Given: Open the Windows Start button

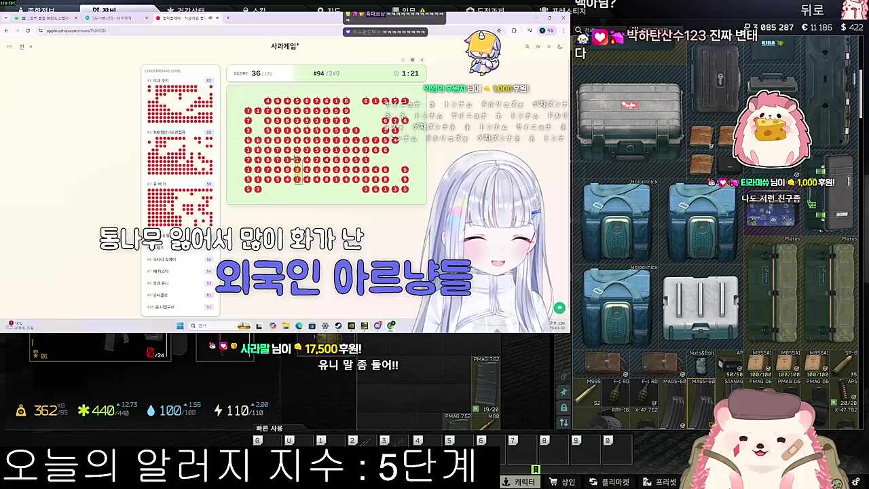Looking at the screenshot, I should tap(180, 326).
